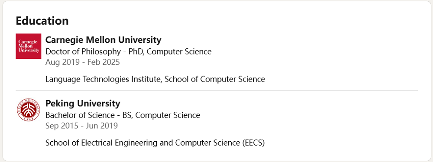Click the Peking University circular seal logo
Screen dimensions: 433x162
pyautogui.click(x=29, y=109)
